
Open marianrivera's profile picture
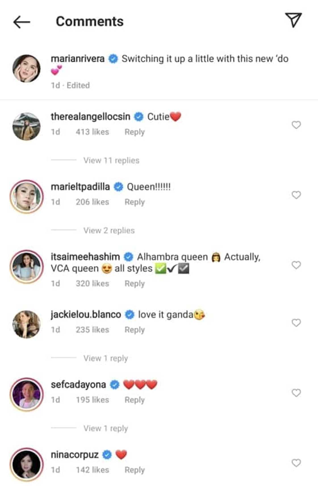[27, 69]
